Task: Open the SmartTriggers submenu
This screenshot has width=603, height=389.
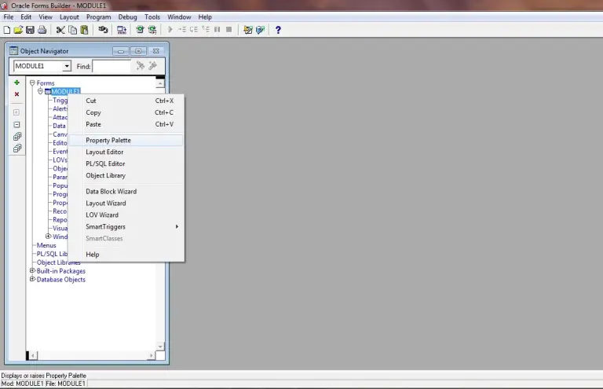Action: tap(126, 226)
